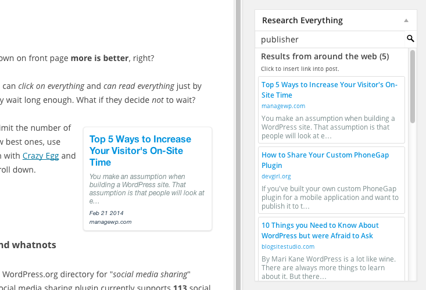Image resolution: width=426 pixels, height=290 pixels.
Task: Click the results list scrollbar thumb
Action: (413, 86)
